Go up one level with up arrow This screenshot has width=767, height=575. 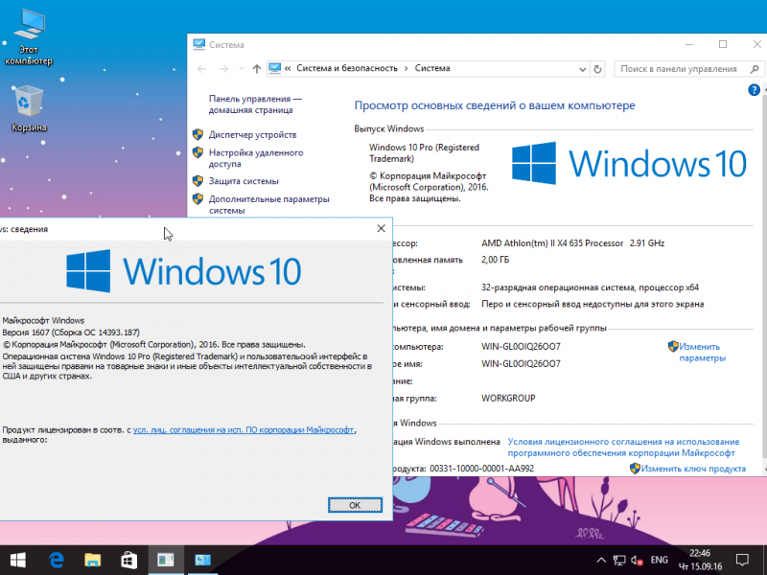(x=257, y=69)
